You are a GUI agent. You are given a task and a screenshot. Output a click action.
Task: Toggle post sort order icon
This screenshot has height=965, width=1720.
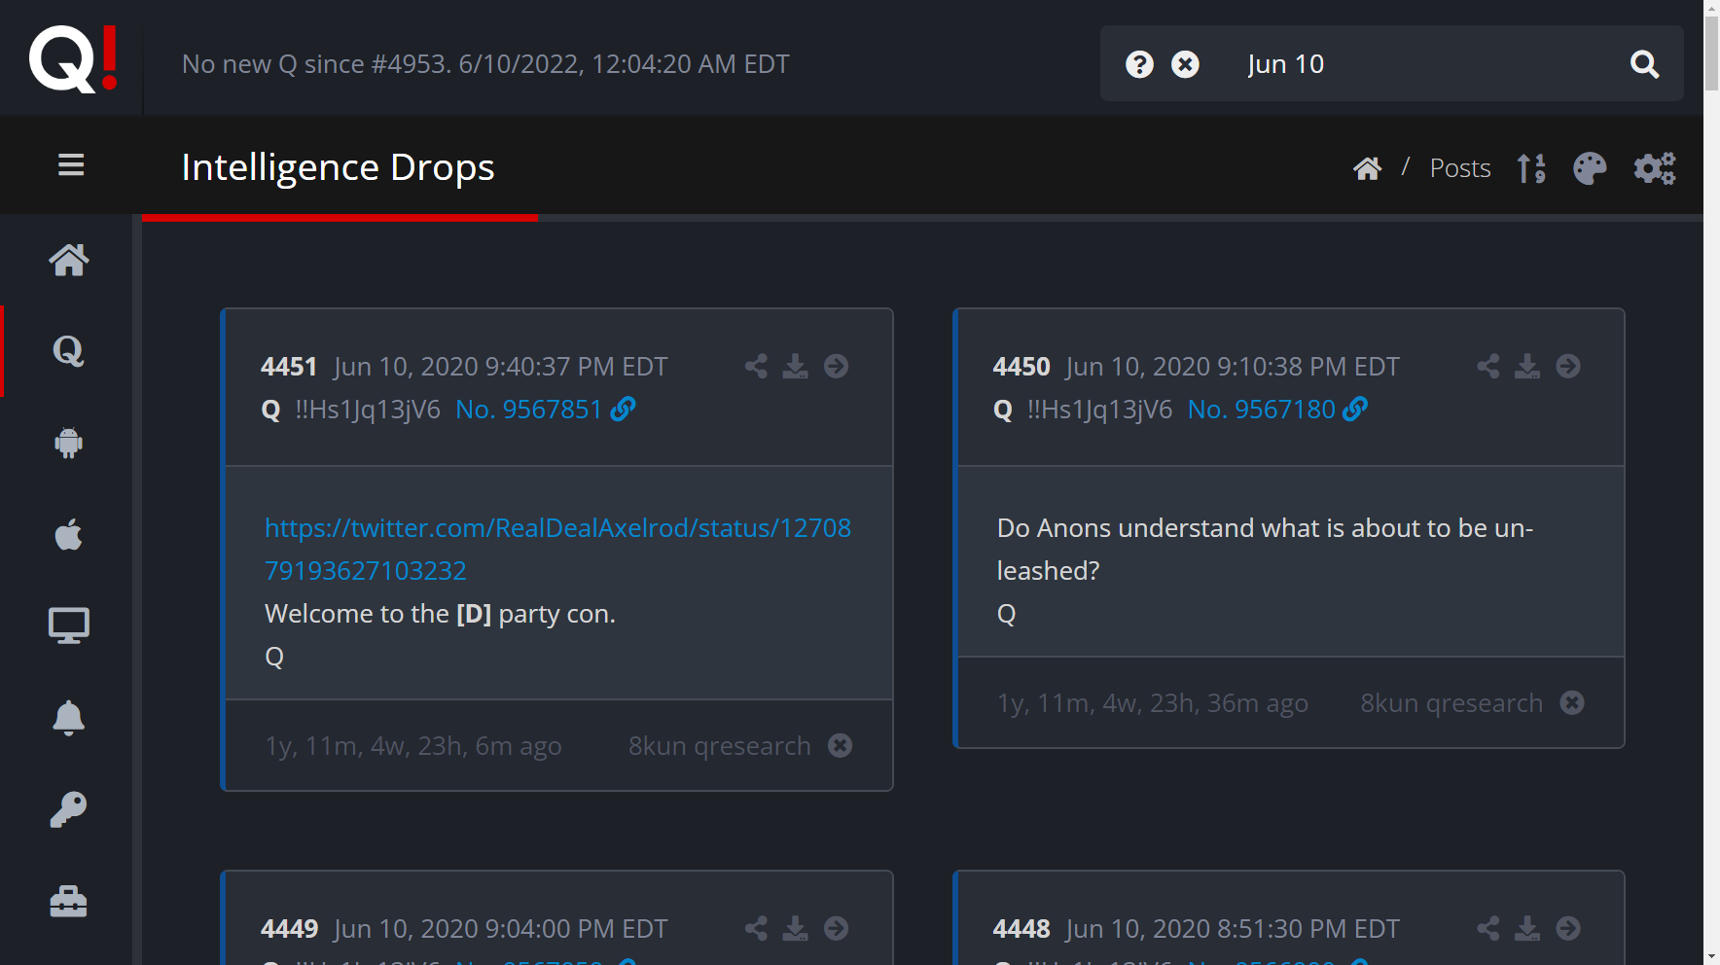1531,168
